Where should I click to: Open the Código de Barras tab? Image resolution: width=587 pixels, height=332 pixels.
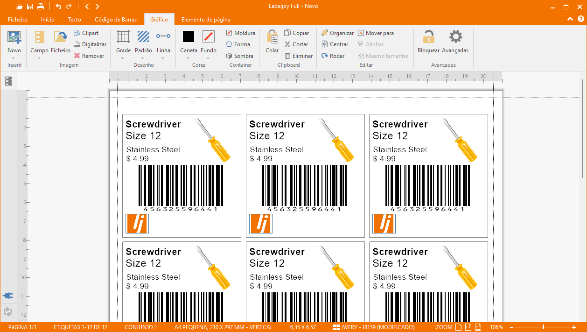[116, 20]
